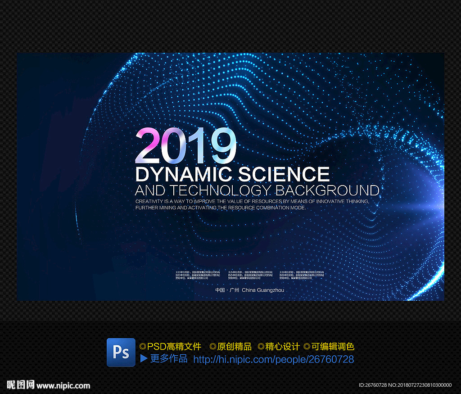Viewport: 461px width, 394px height.
Task: Click the AND TECHNOLOGY BACKGROUND subtitle
Action: (257, 190)
